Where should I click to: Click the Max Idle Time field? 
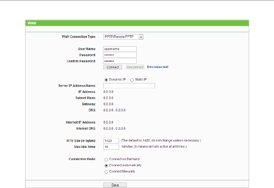tap(111, 147)
